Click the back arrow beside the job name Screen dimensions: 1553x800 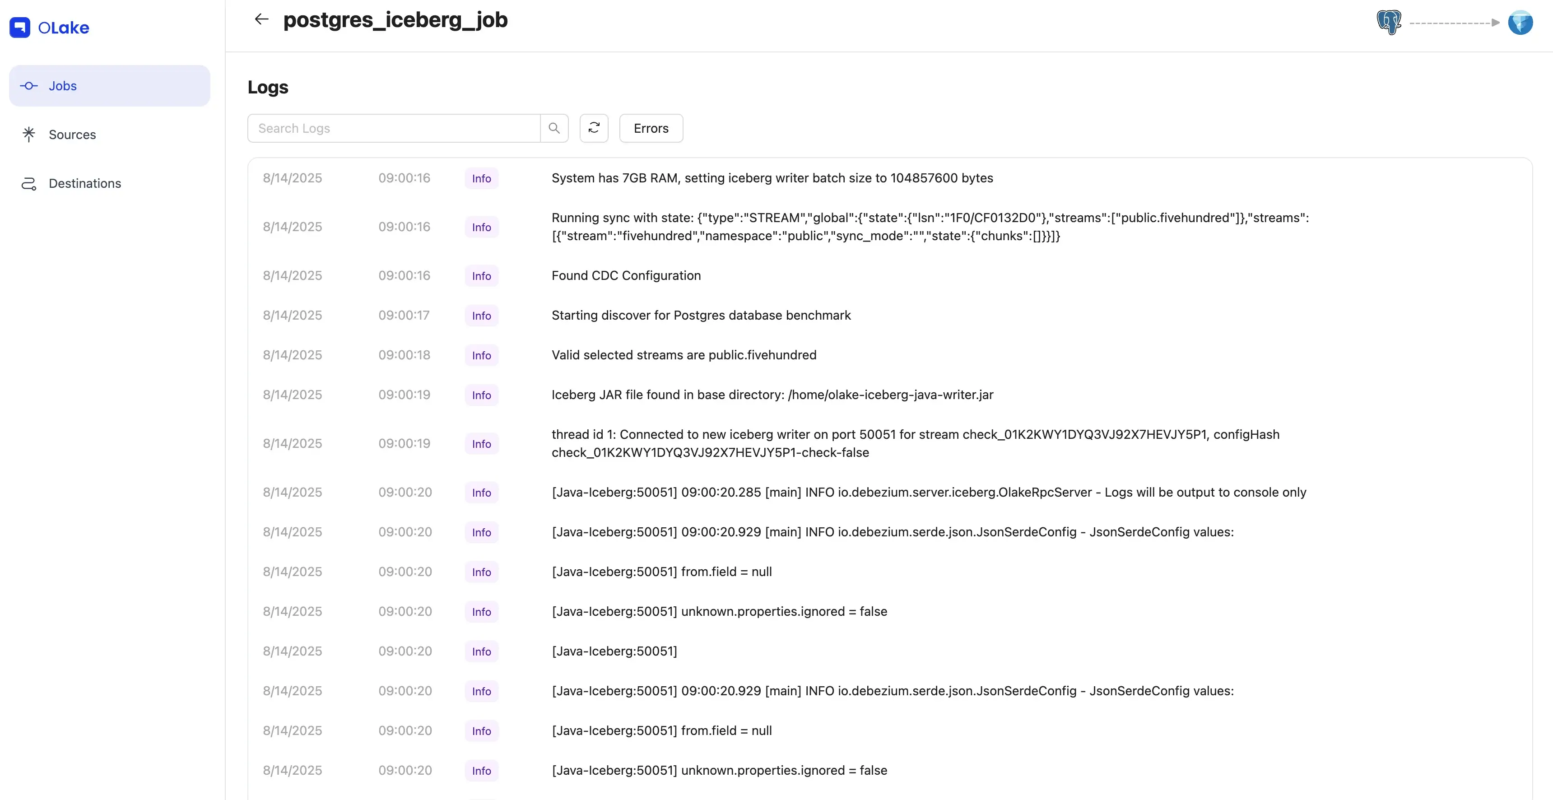pyautogui.click(x=261, y=19)
